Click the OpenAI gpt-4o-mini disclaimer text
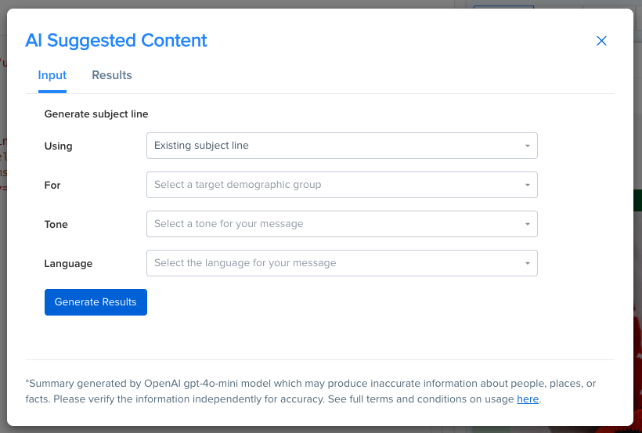The width and height of the screenshot is (642, 433). [310, 392]
